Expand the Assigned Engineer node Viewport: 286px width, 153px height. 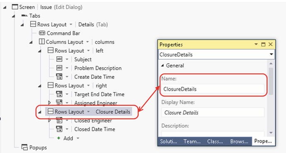pyautogui.click(x=49, y=103)
